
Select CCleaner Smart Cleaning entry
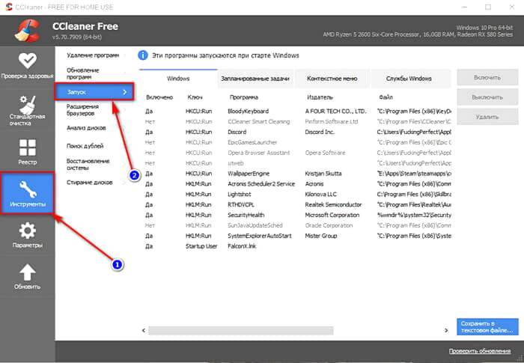pyautogui.click(x=297, y=122)
